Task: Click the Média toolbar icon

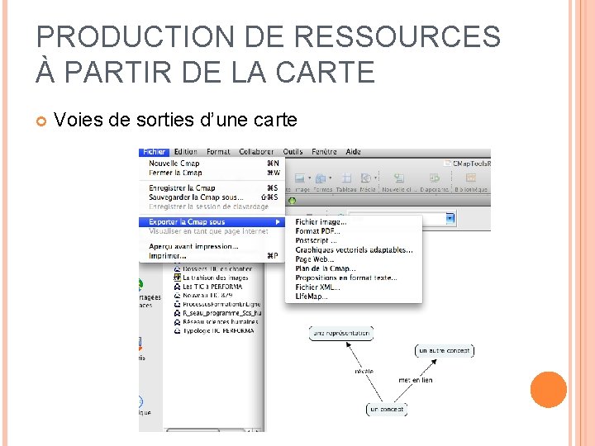Action: (366, 178)
